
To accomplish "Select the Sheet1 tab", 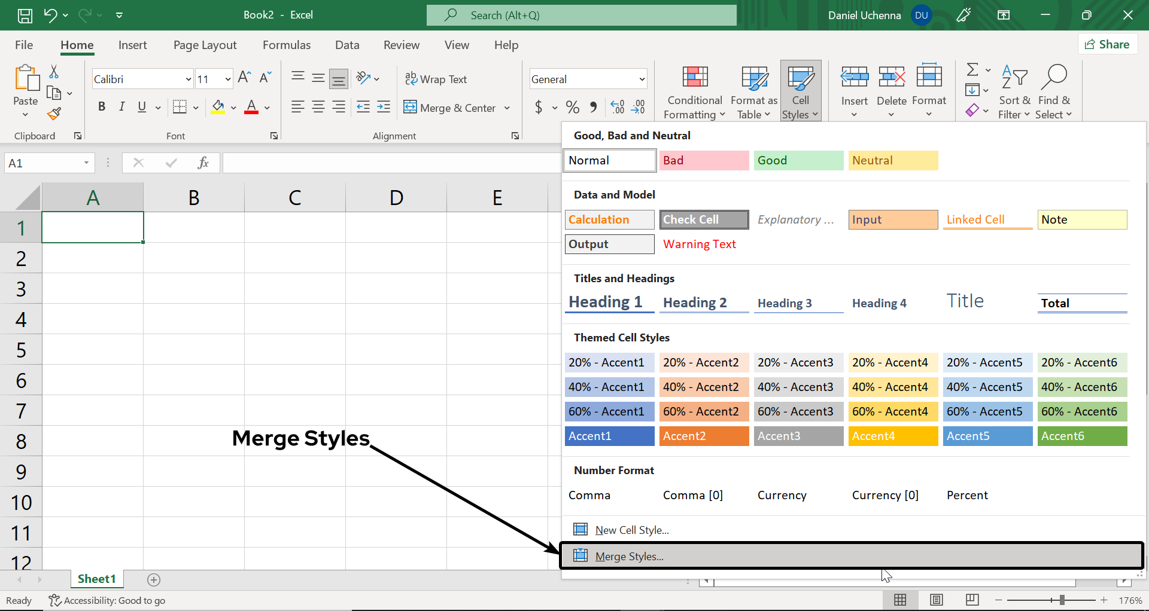I will tap(96, 579).
